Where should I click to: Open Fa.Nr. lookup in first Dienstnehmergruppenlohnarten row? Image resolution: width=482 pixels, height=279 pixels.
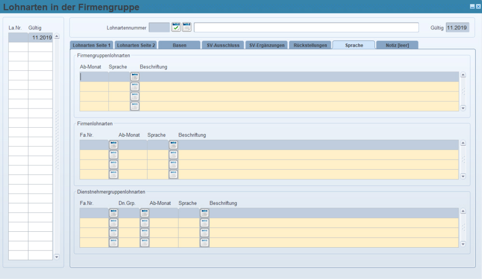click(113, 213)
